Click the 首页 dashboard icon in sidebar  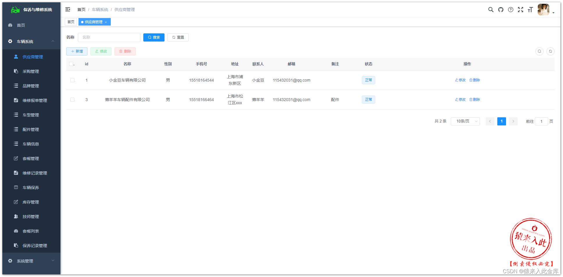pyautogui.click(x=10, y=25)
